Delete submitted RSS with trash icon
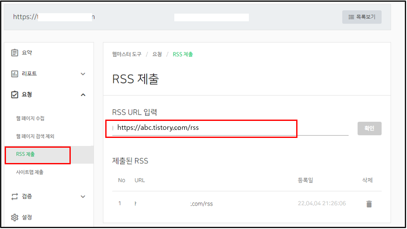 click(x=369, y=204)
